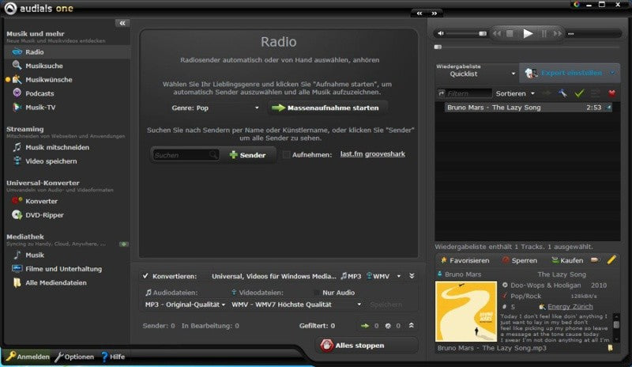Click the Konverter icon
This screenshot has width=632, height=367.
point(17,201)
